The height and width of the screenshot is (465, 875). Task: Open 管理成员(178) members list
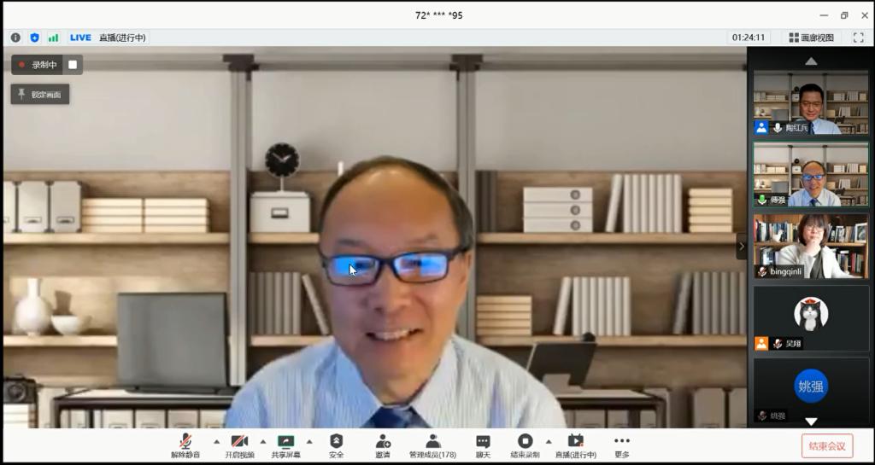tap(432, 445)
